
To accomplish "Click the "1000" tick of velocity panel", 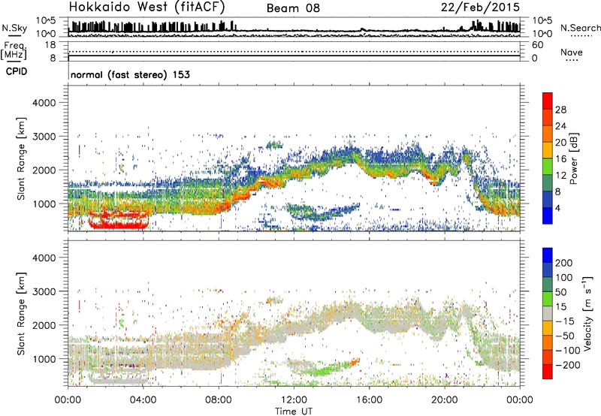I will [x=44, y=359].
